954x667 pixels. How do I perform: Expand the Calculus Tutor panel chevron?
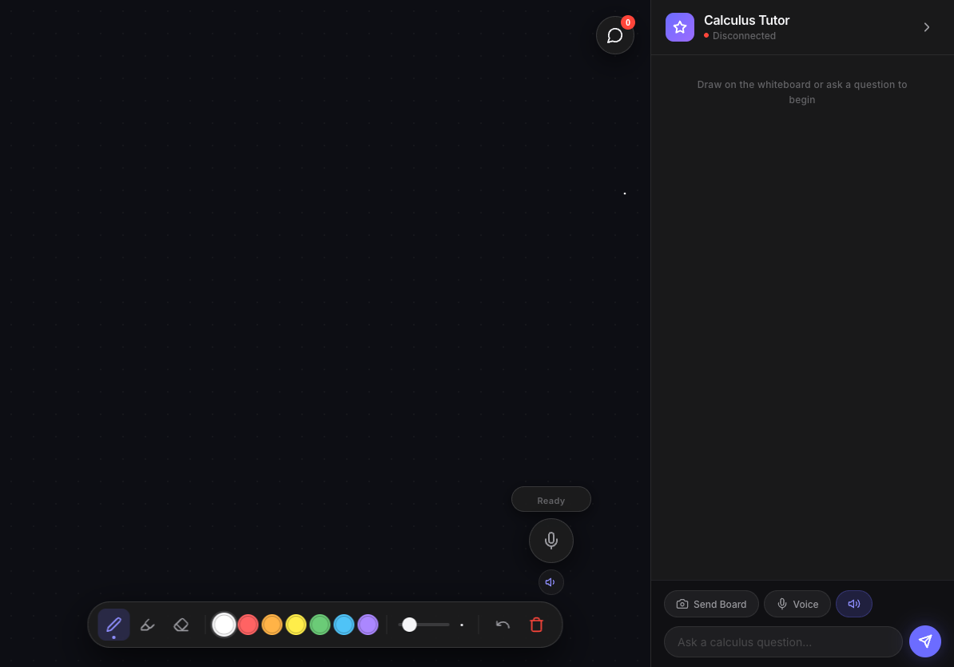tap(926, 26)
